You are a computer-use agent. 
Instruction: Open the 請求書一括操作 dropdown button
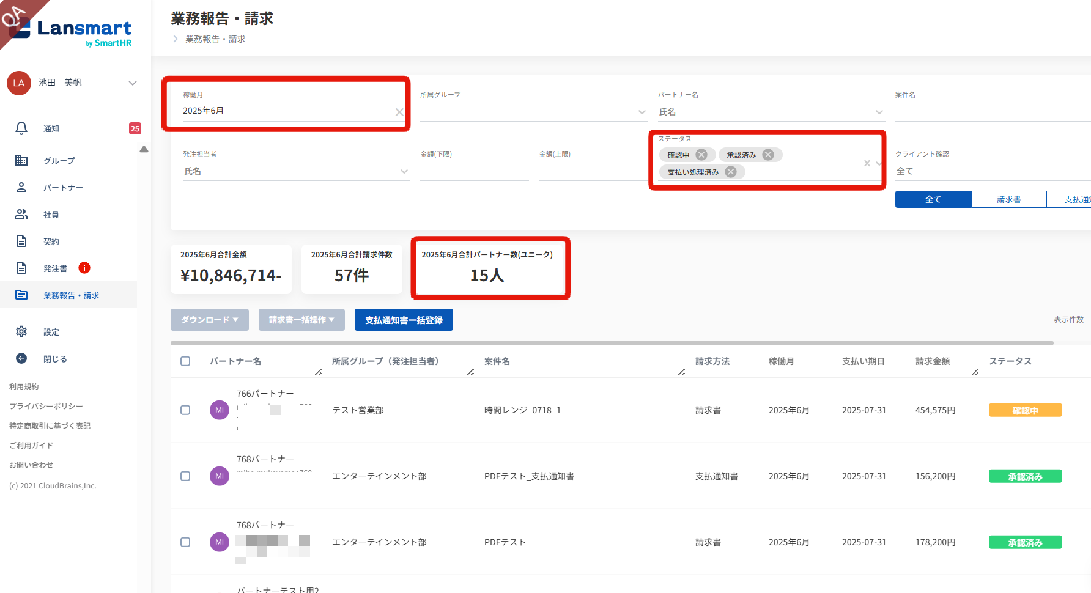(x=301, y=320)
